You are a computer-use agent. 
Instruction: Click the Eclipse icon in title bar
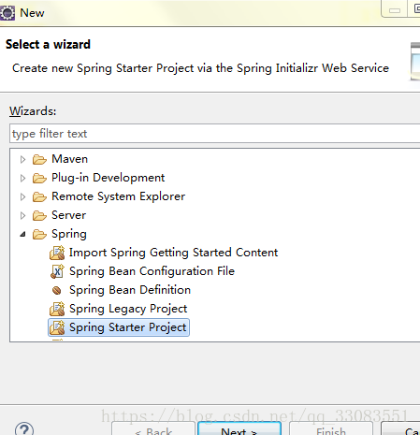point(7,13)
